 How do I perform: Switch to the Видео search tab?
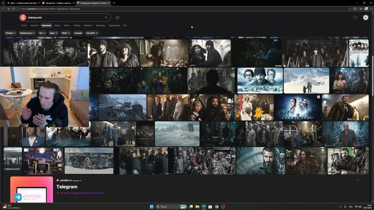(x=57, y=26)
